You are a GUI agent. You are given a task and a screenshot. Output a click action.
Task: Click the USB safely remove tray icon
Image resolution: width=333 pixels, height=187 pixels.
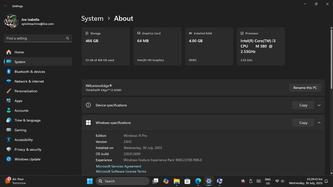[x=251, y=181]
